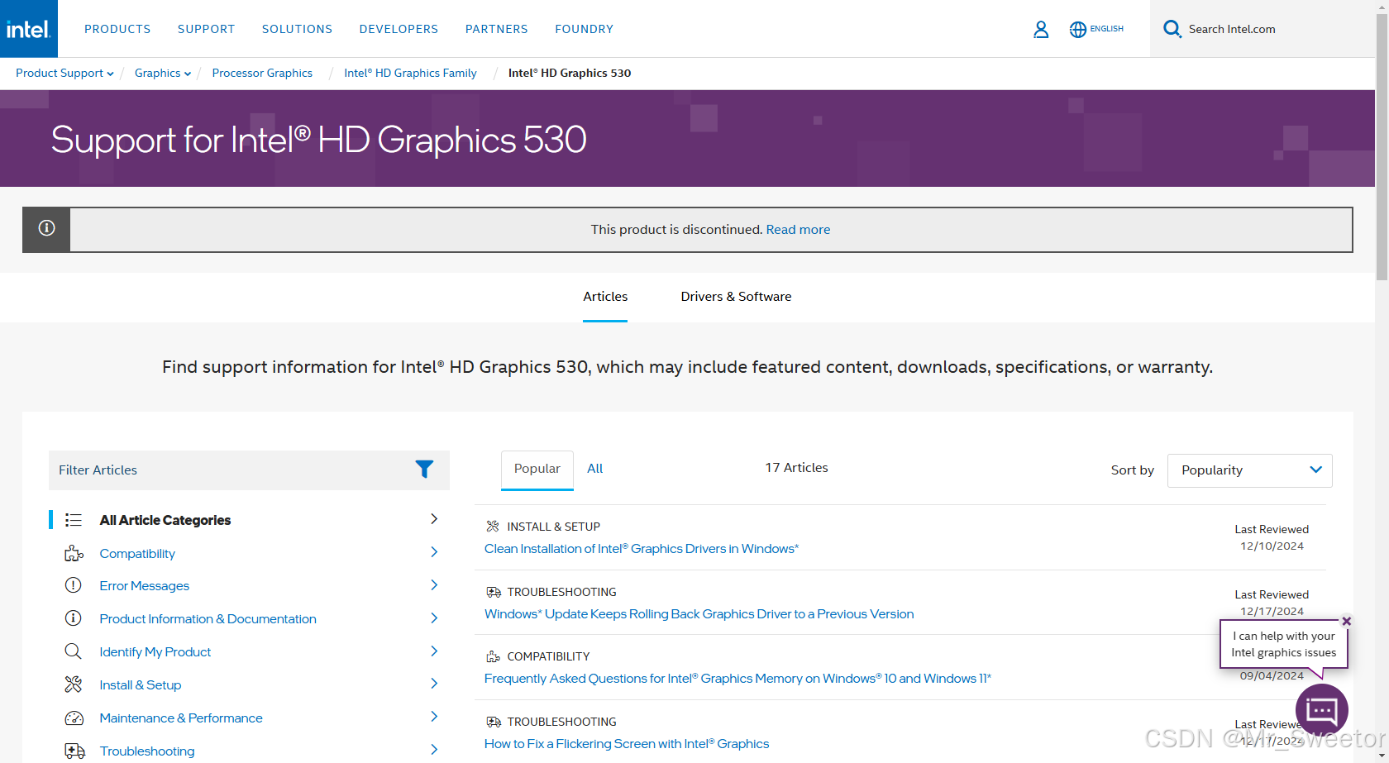The height and width of the screenshot is (763, 1389).
Task: Open Clean Installation of Graphics Drivers article
Action: click(642, 549)
